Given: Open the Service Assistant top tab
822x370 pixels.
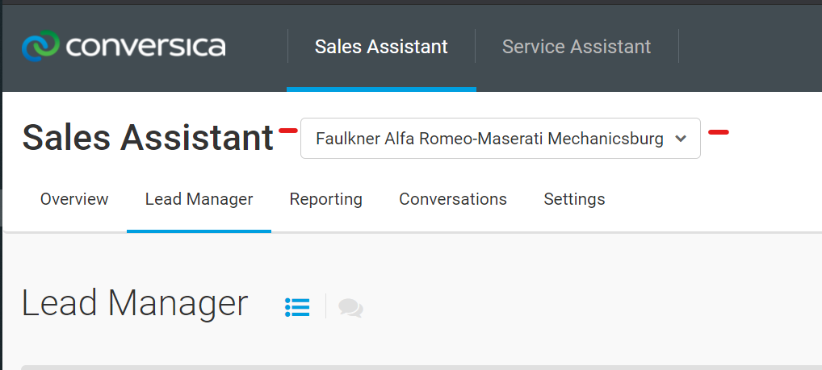Looking at the screenshot, I should pyautogui.click(x=577, y=47).
